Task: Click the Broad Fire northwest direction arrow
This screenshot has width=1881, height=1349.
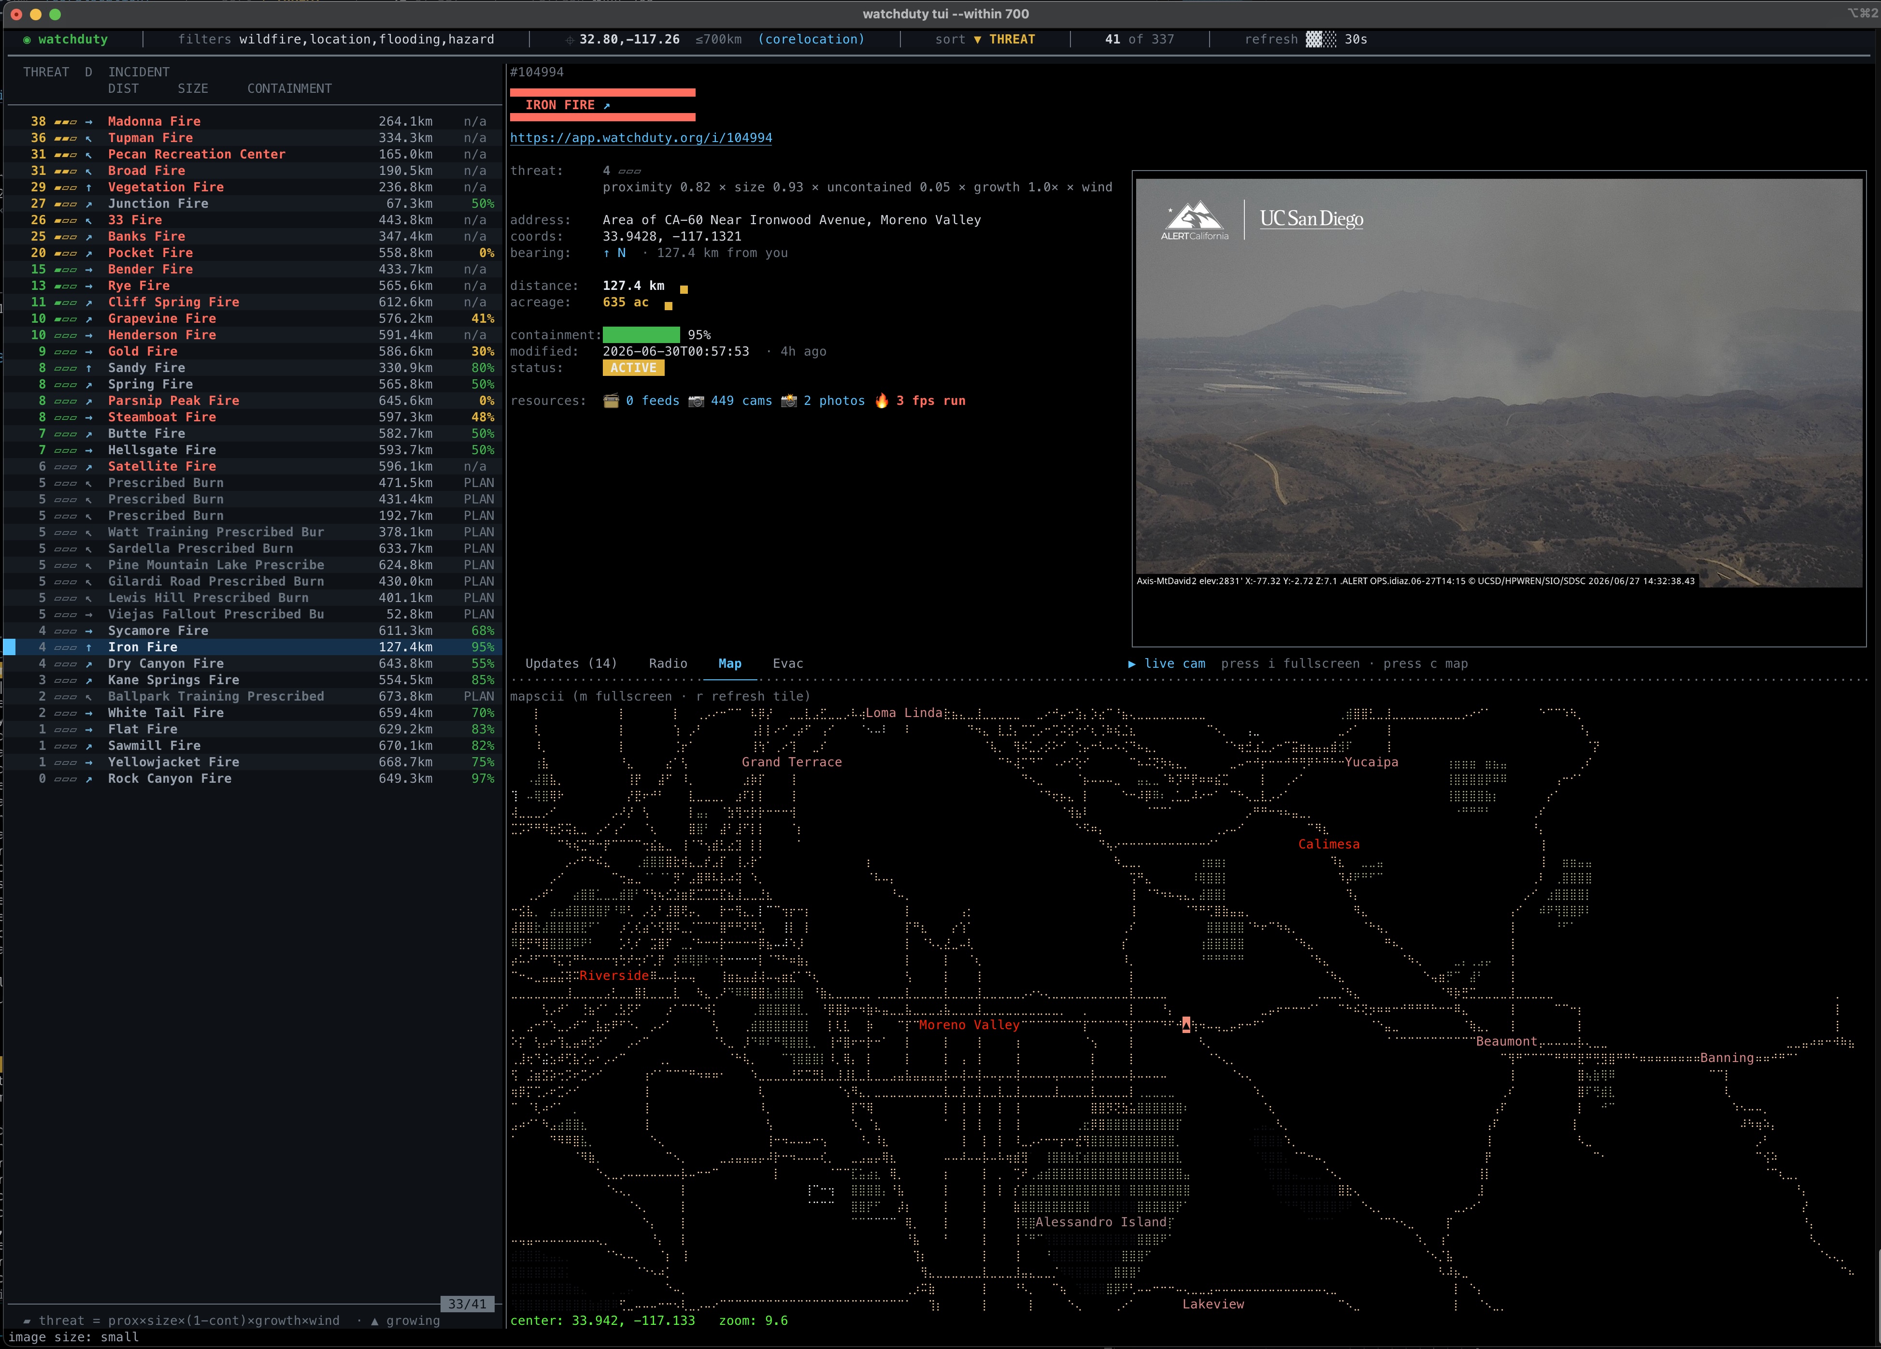Action: click(89, 171)
